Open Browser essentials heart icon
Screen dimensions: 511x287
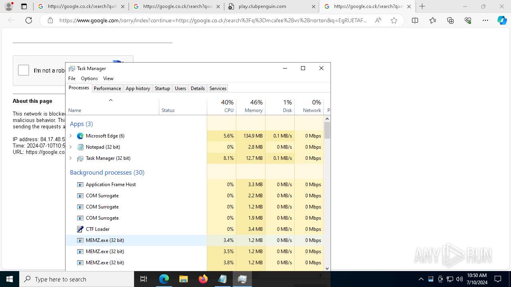(x=468, y=20)
